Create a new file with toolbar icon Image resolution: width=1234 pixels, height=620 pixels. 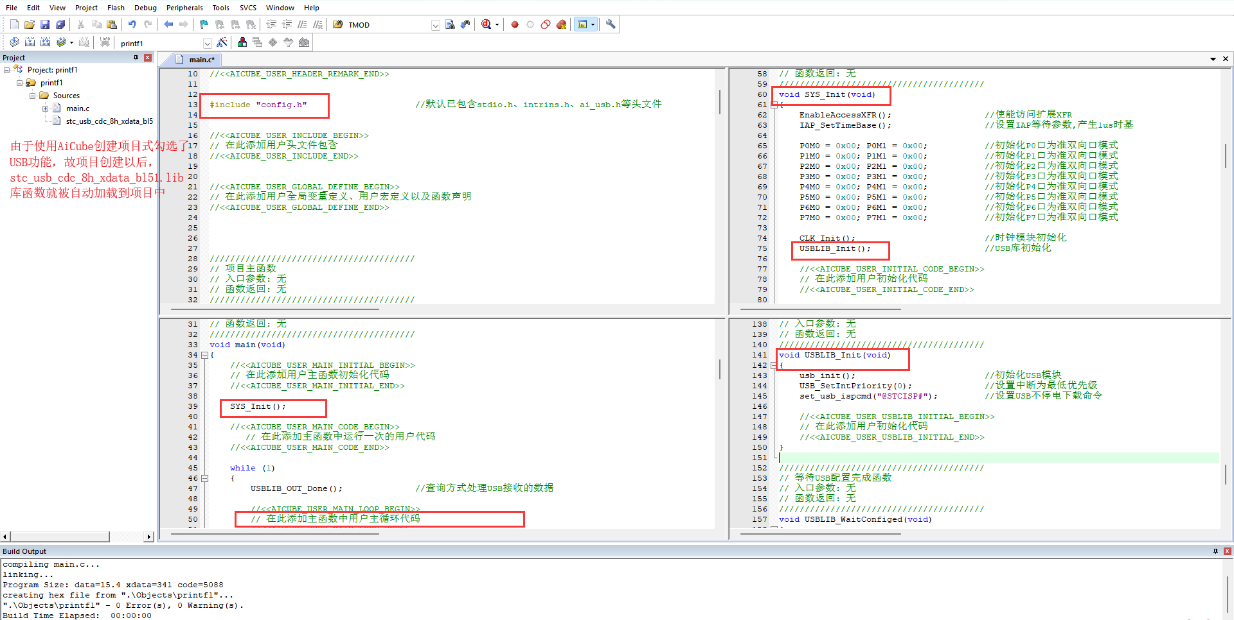pos(14,24)
